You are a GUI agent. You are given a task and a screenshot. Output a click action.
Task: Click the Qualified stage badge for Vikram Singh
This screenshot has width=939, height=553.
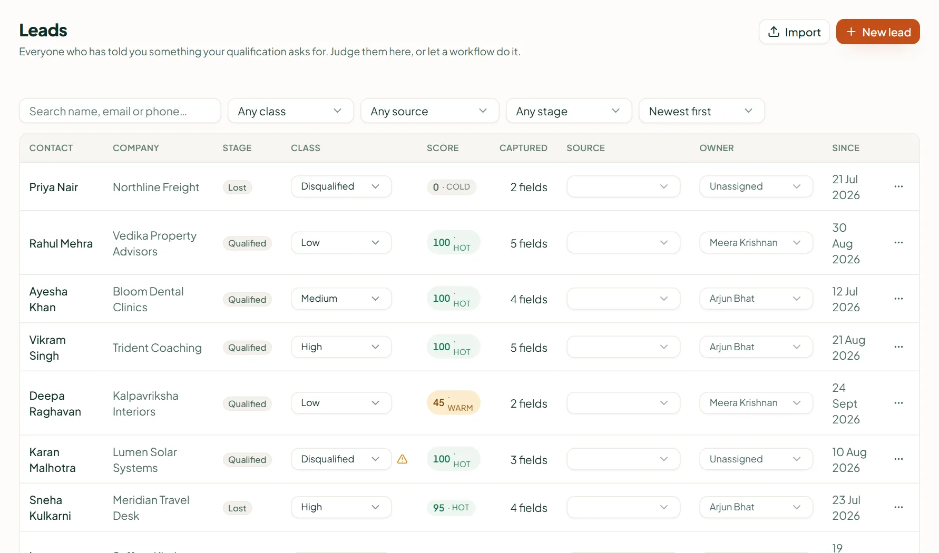pyautogui.click(x=247, y=348)
